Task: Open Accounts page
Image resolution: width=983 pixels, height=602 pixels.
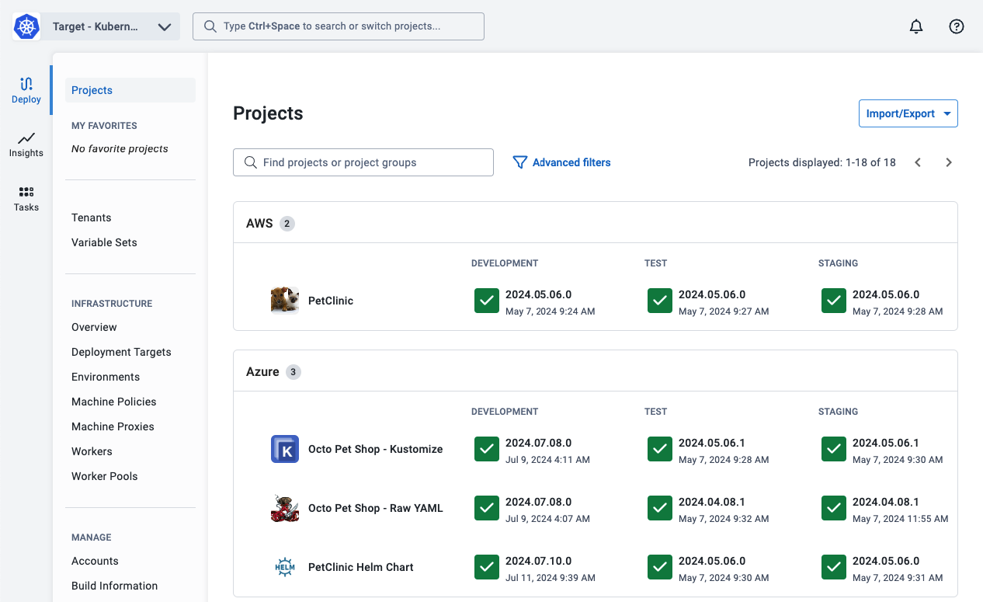Action: point(95,561)
